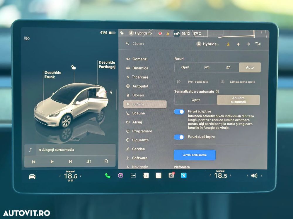
Task: Tap the info icon next to Semnalizatoare automate
Action: click(217, 91)
